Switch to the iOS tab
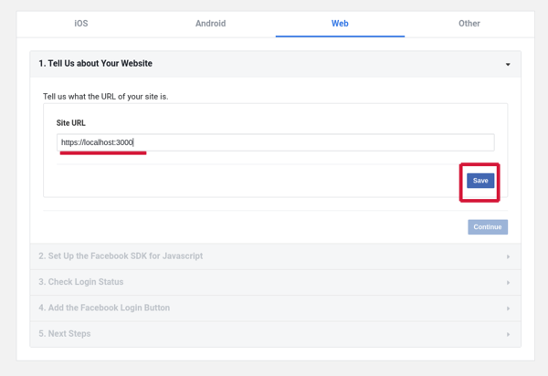548x376 pixels. (x=81, y=24)
